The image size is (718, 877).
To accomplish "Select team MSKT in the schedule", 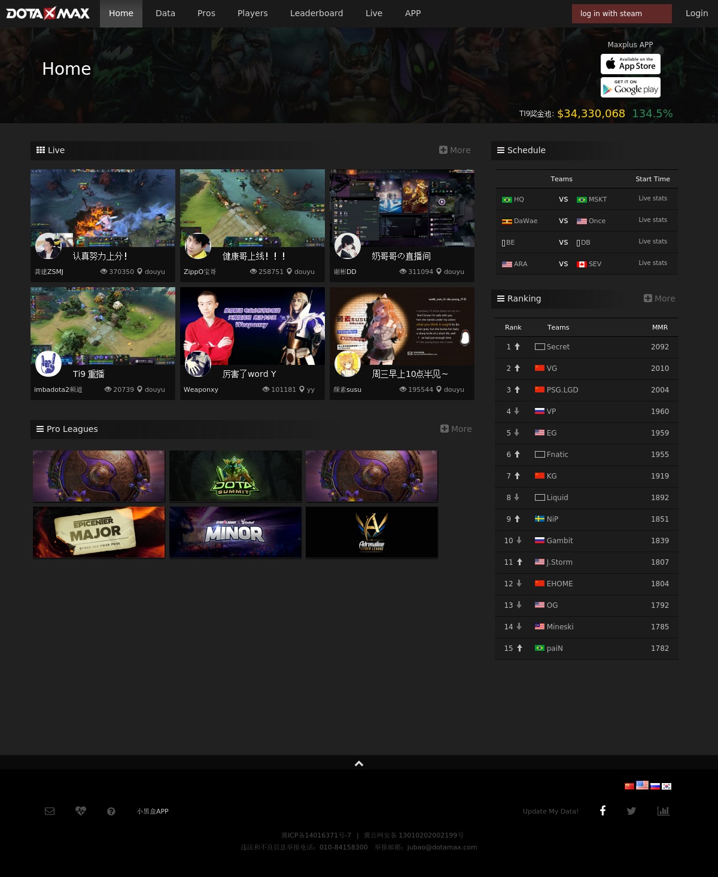I will pyautogui.click(x=592, y=199).
